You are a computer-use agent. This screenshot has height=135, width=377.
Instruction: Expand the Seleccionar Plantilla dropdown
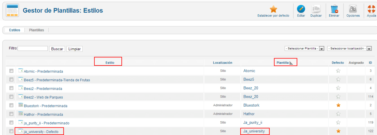[304, 49]
